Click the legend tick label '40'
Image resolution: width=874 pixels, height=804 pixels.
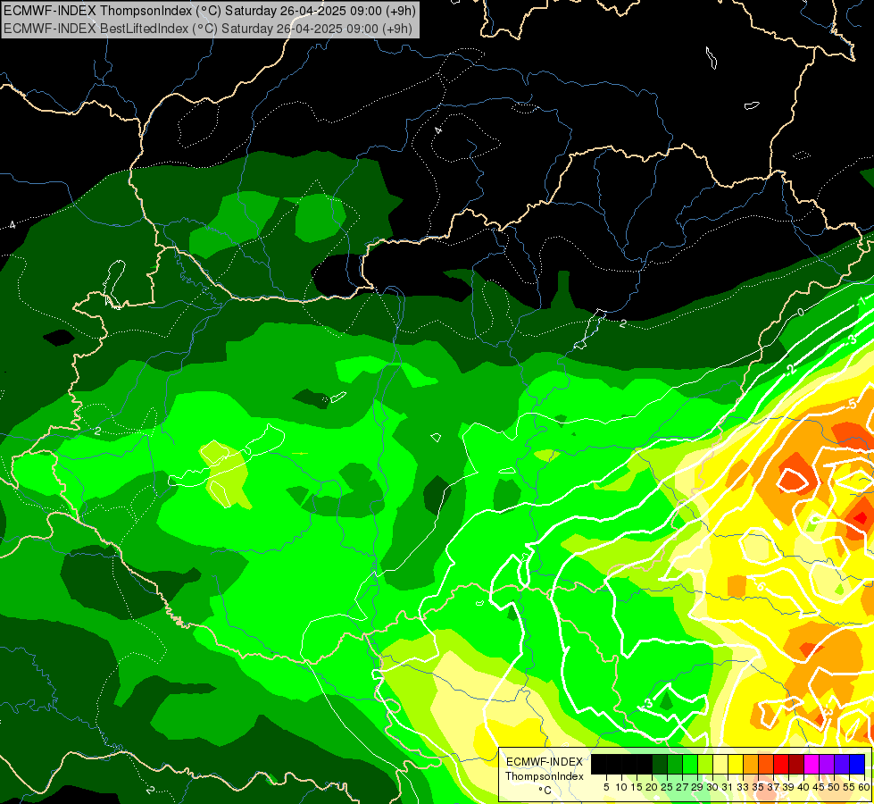(x=803, y=787)
